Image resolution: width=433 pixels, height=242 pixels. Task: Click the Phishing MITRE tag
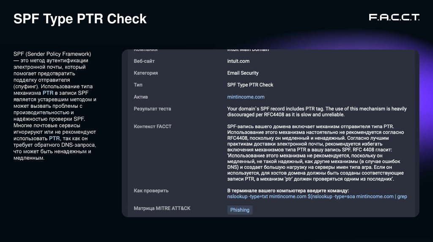tap(240, 210)
